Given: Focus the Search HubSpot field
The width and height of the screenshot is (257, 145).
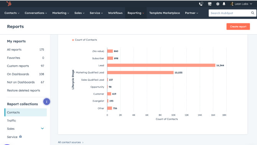Looking at the screenshot, I should [x=229, y=13].
